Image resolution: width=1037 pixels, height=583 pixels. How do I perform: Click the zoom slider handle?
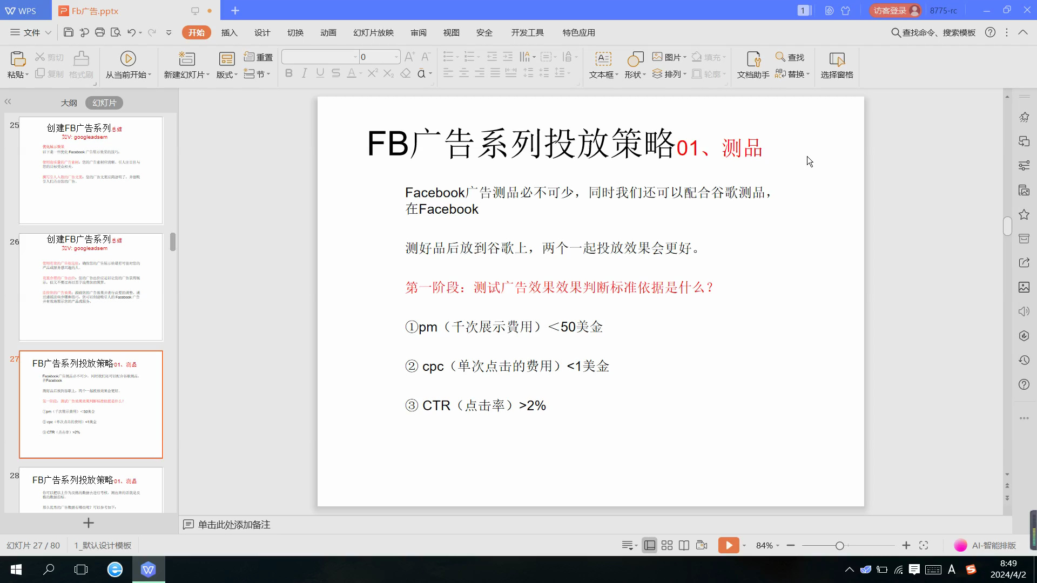click(x=840, y=546)
